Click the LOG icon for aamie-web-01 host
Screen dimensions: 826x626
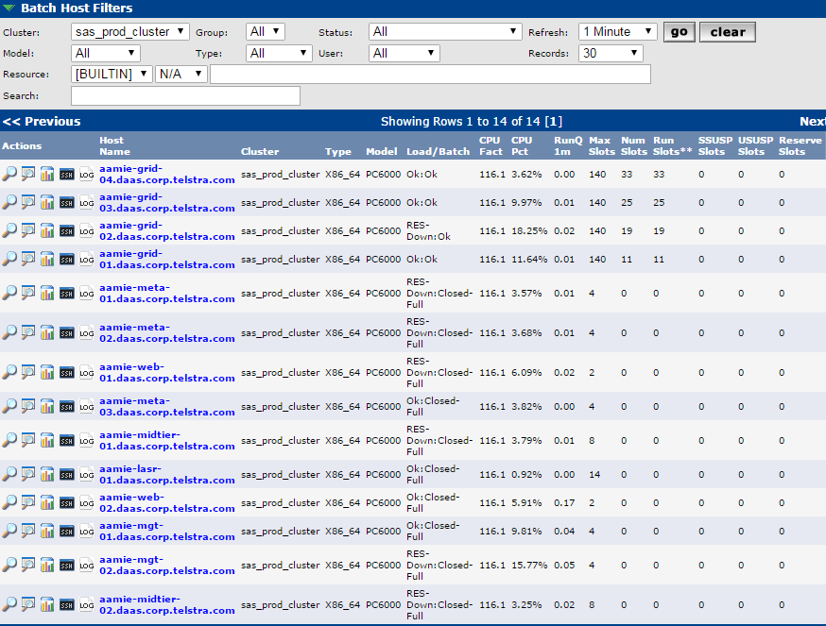pyautogui.click(x=86, y=372)
